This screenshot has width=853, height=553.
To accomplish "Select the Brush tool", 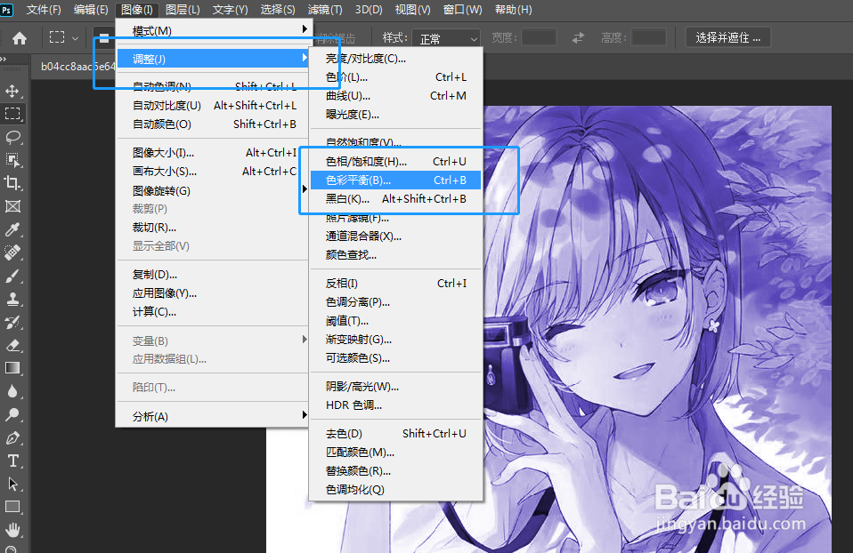I will [12, 276].
